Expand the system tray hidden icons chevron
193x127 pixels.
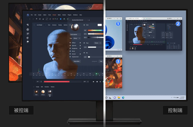coord(171,97)
